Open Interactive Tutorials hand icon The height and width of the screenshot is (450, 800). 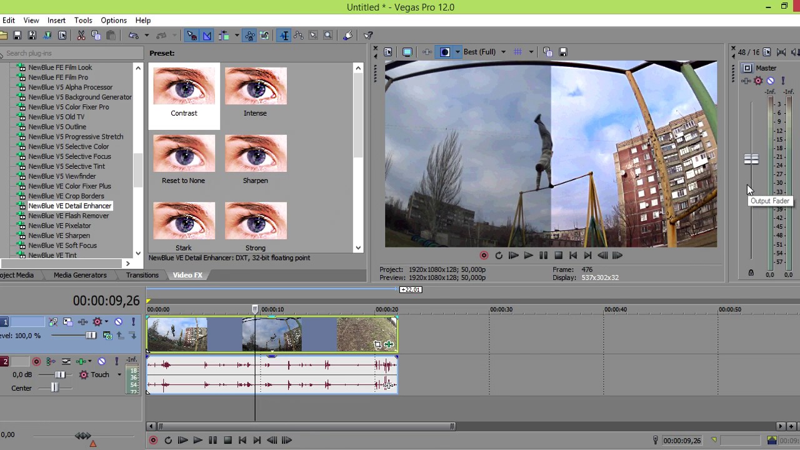[x=347, y=36]
